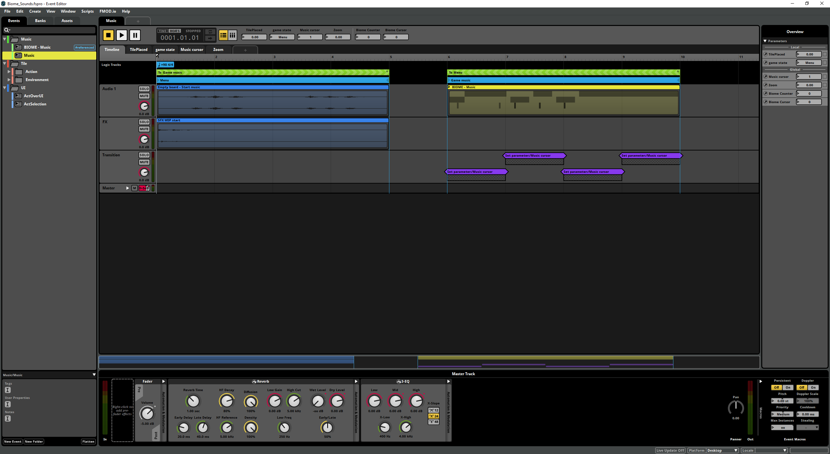Image resolution: width=830 pixels, height=454 pixels.
Task: Click the Flatten button
Action: tap(88, 441)
